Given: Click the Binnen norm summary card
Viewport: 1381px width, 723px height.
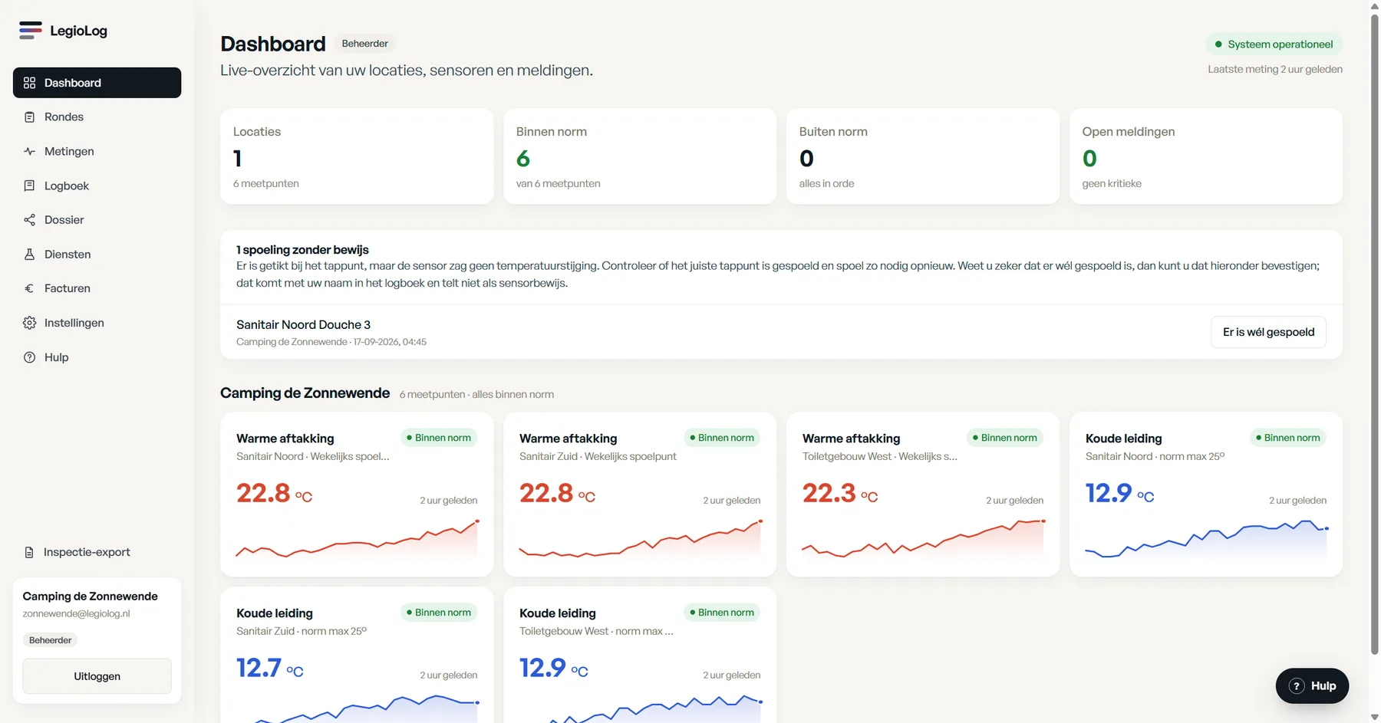Looking at the screenshot, I should point(640,156).
